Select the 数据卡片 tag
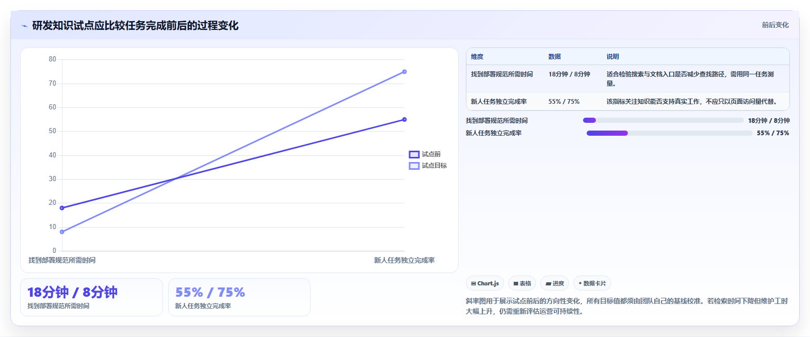The image size is (810, 337). coord(592,283)
